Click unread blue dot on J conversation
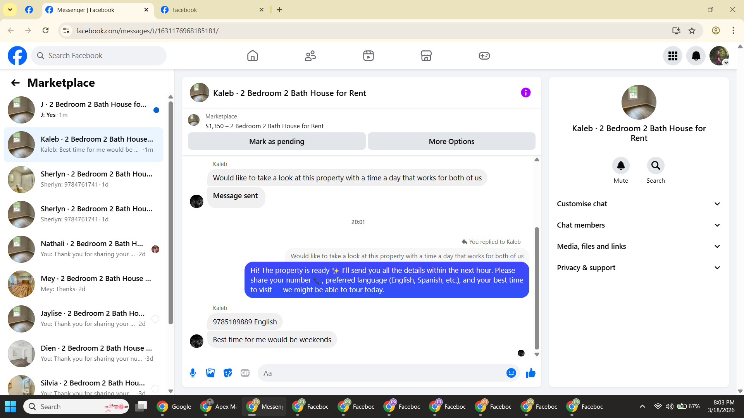This screenshot has width=744, height=418. click(x=156, y=110)
